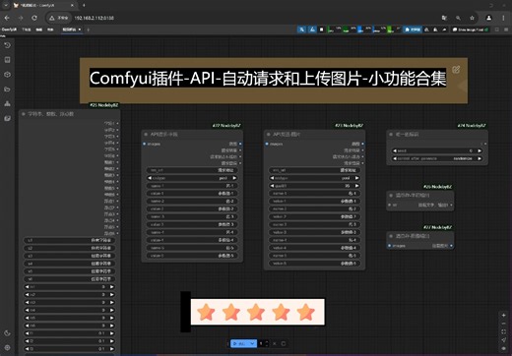Collapse the image output node title dot

pyautogui.click(x=391, y=236)
